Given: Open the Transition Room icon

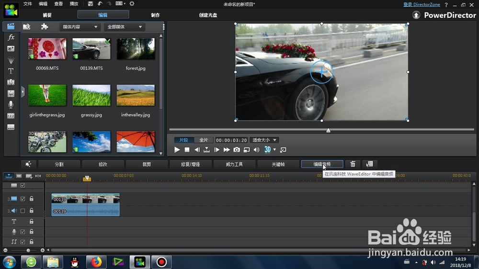Looking at the screenshot, I should pos(11,82).
